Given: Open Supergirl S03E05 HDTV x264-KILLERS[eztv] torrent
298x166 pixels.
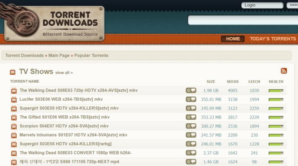Looking at the screenshot, I should click(69, 108).
